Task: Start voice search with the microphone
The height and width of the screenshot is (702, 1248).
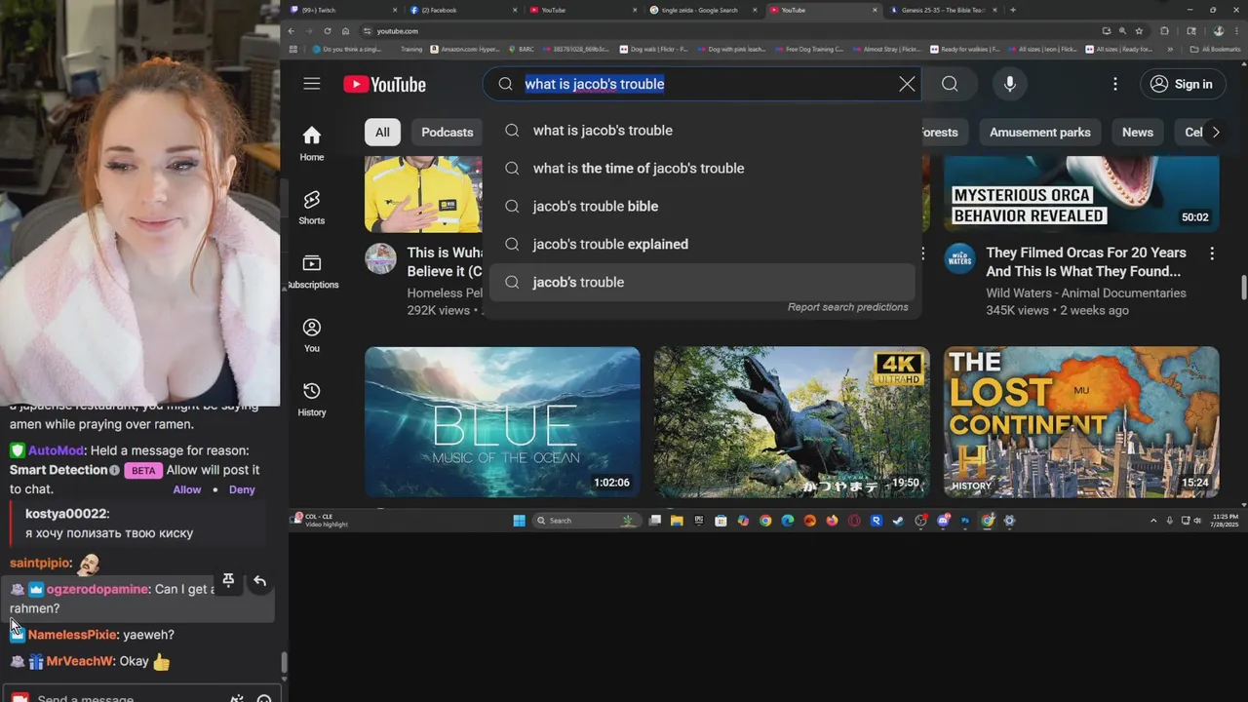Action: (1010, 84)
